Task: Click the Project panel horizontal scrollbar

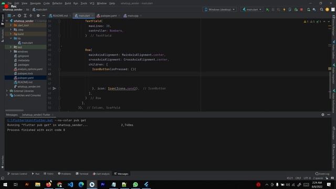Action: 14,110
